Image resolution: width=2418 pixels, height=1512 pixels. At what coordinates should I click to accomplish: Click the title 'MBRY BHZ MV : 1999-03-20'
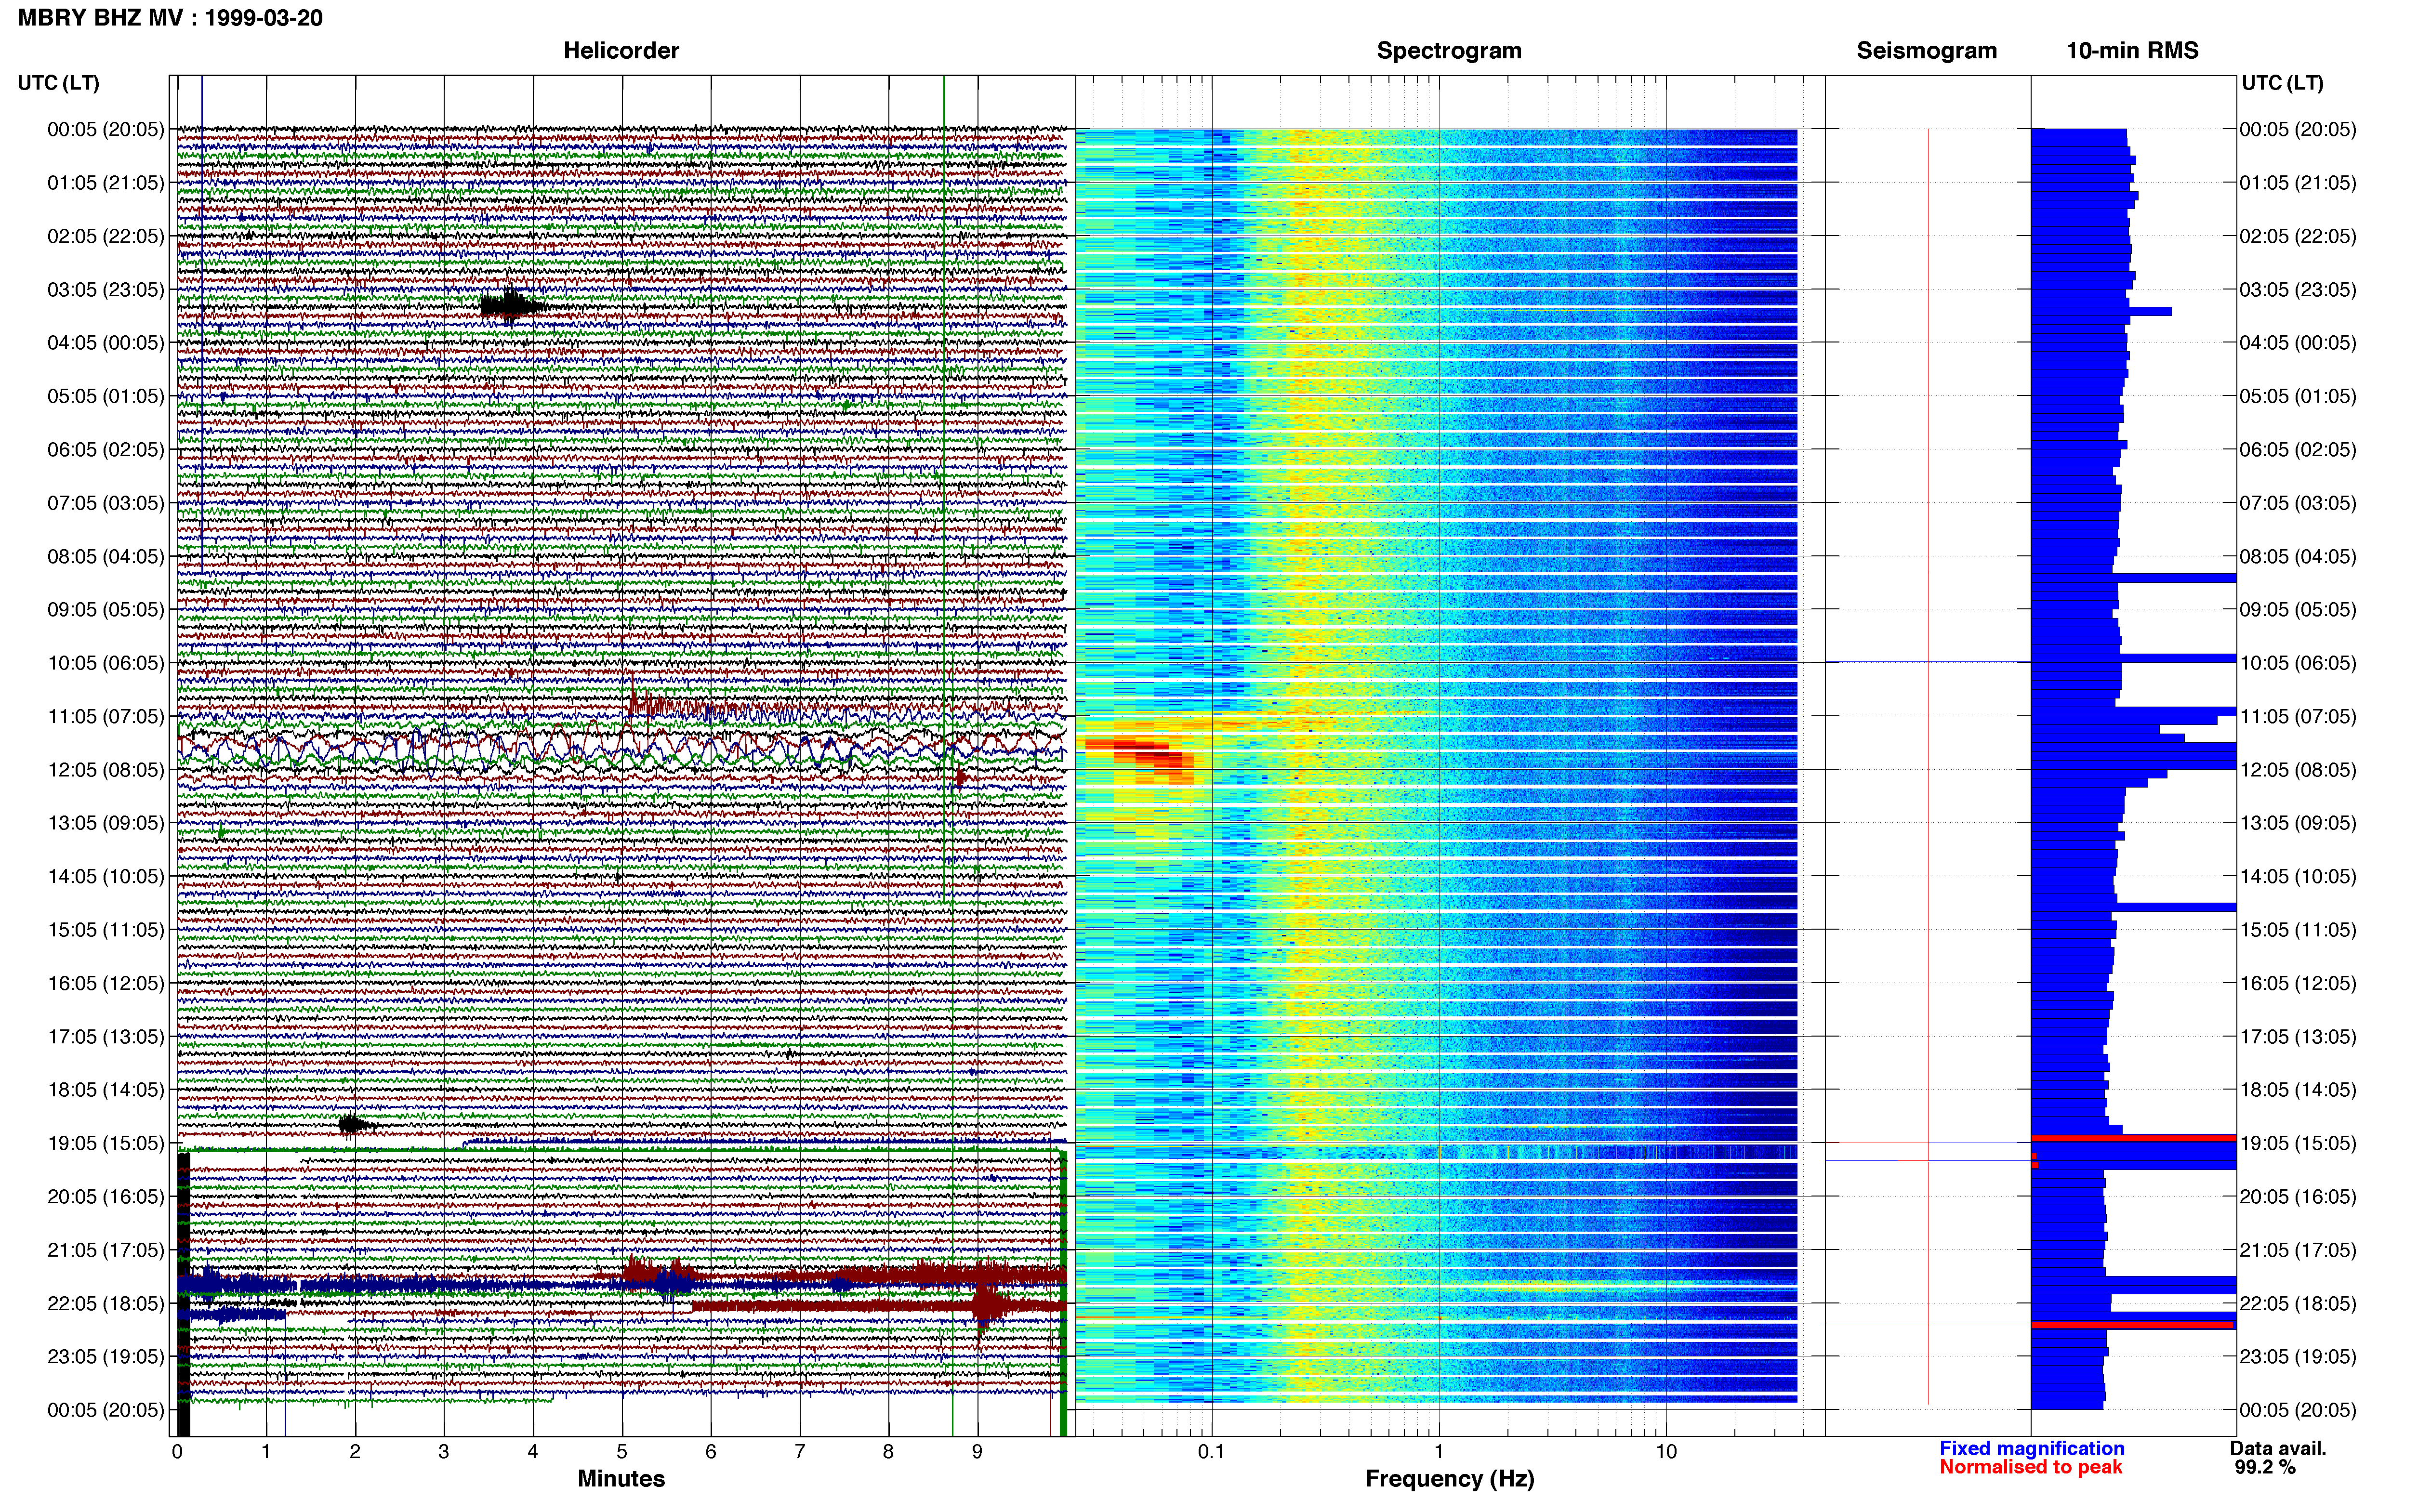point(170,18)
